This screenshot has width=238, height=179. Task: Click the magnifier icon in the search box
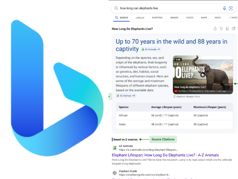pos(116,8)
